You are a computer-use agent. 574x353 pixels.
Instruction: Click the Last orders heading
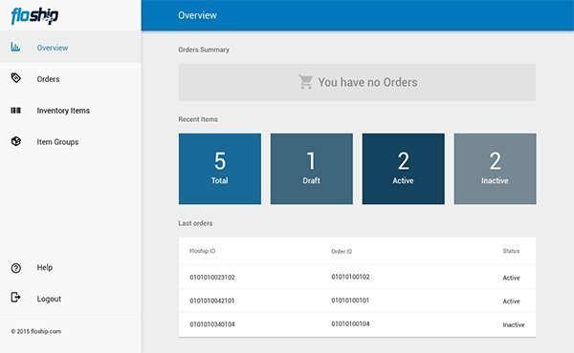[195, 223]
